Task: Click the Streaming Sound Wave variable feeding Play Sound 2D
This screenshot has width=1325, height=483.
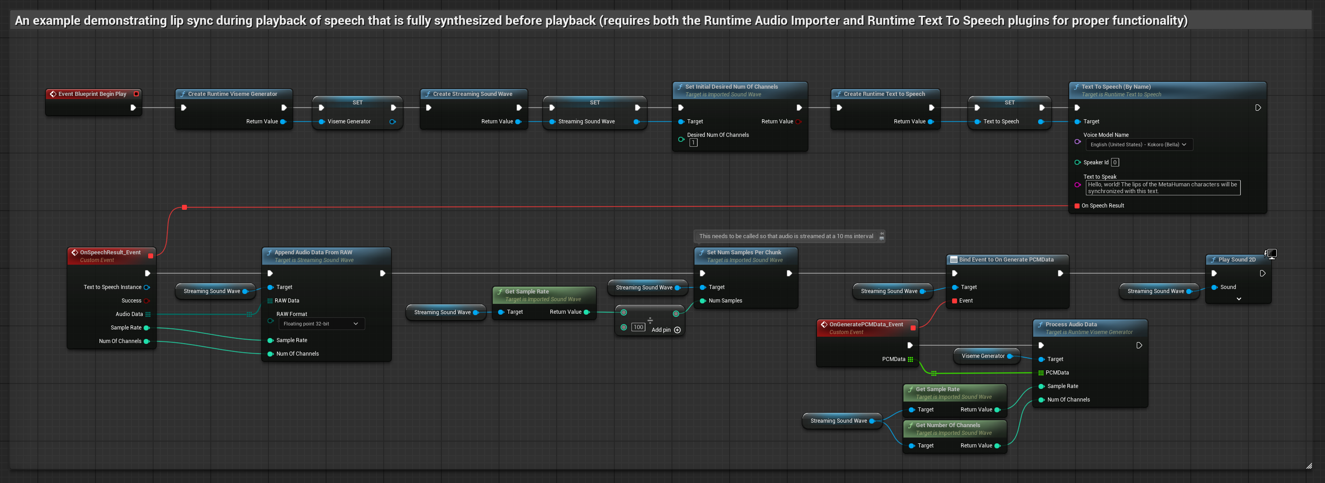Action: [x=1155, y=291]
